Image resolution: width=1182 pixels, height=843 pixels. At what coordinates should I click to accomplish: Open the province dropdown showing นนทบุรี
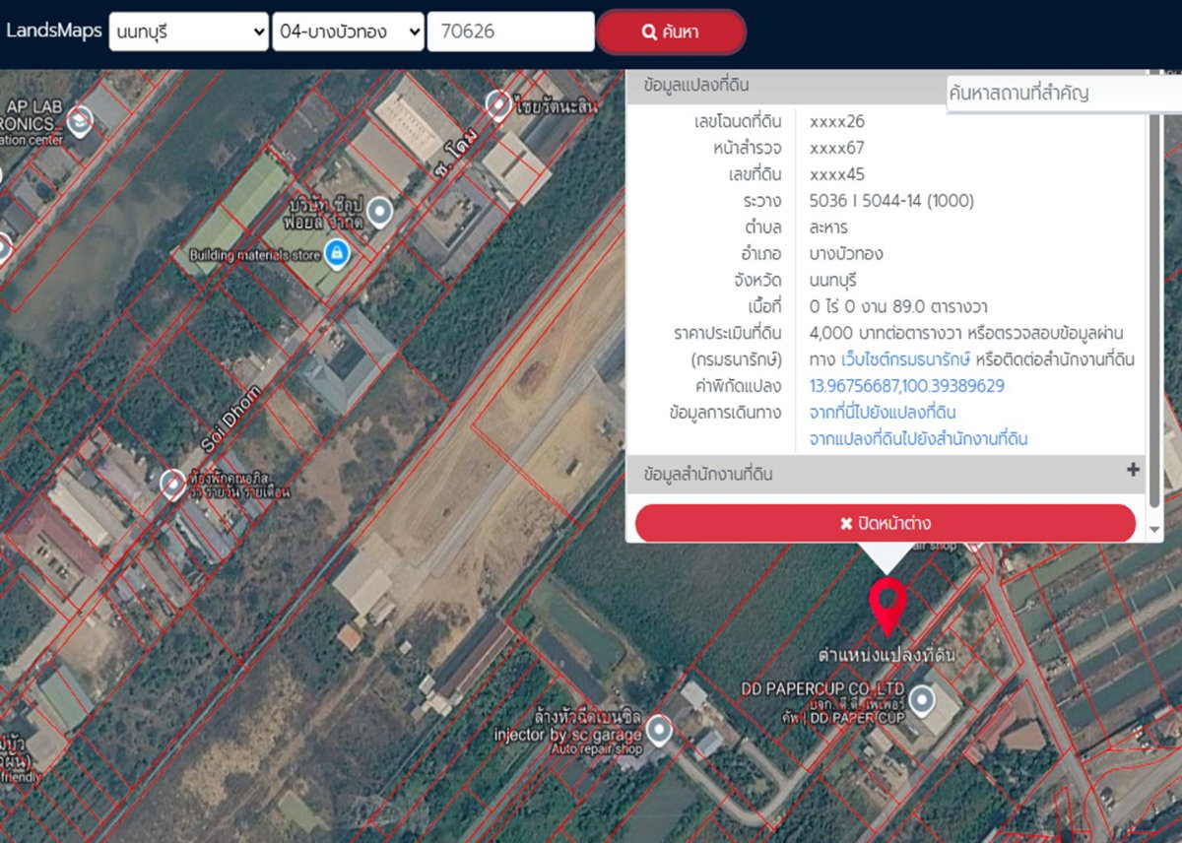pyautogui.click(x=189, y=32)
